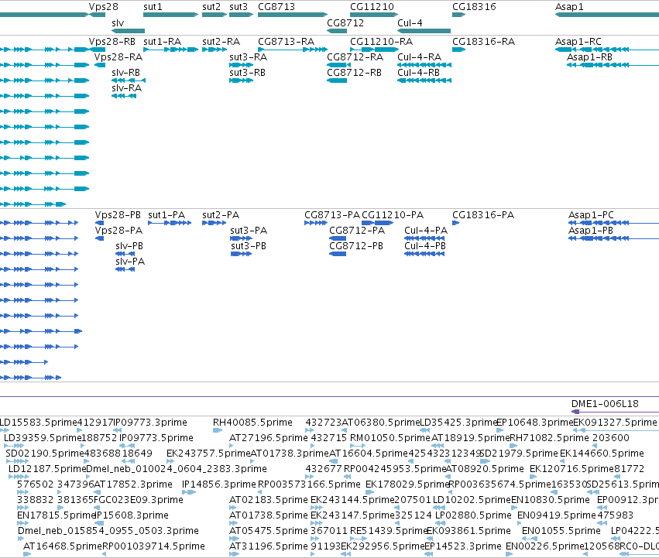Click the Asap1-RB transcript label

[x=589, y=57]
